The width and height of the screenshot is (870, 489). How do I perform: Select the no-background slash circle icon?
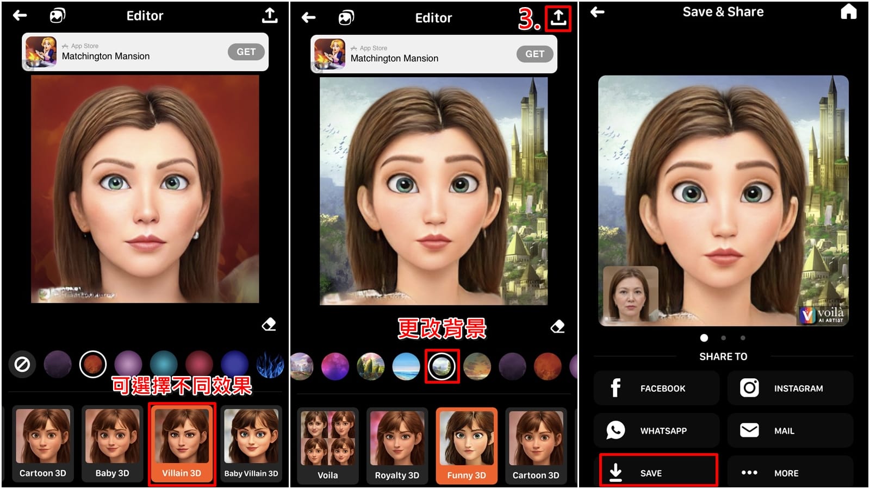point(22,364)
